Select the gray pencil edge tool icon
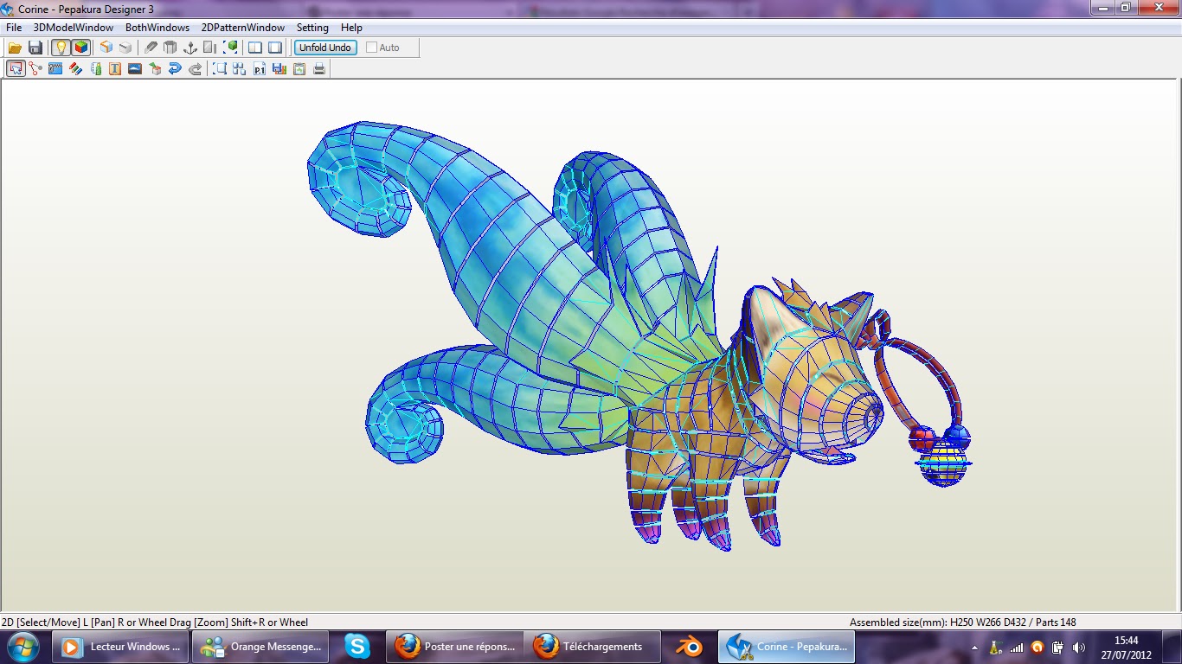 click(x=151, y=48)
